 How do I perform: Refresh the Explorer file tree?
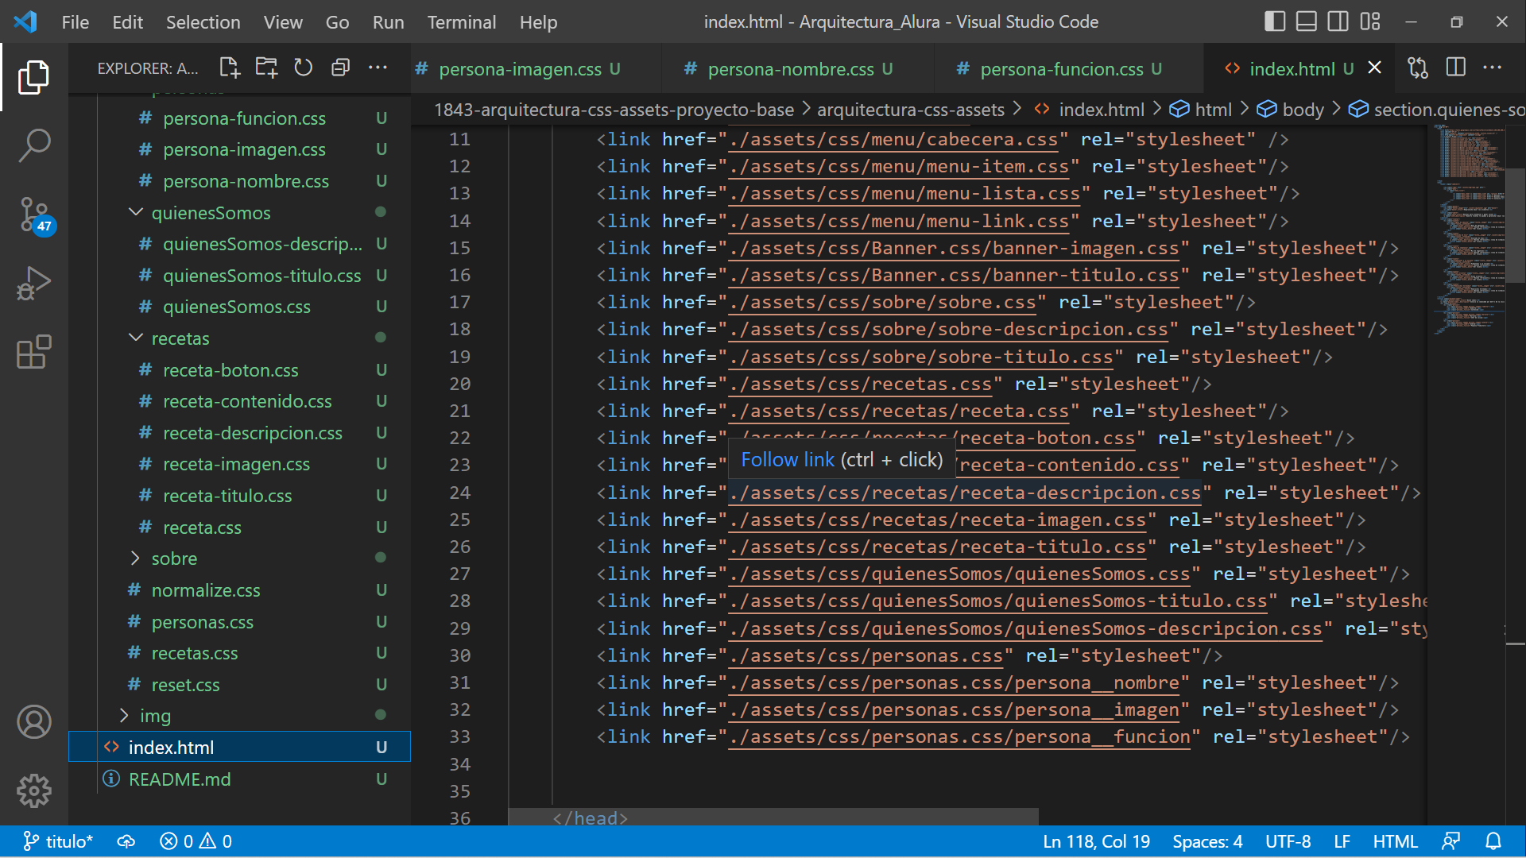303,68
